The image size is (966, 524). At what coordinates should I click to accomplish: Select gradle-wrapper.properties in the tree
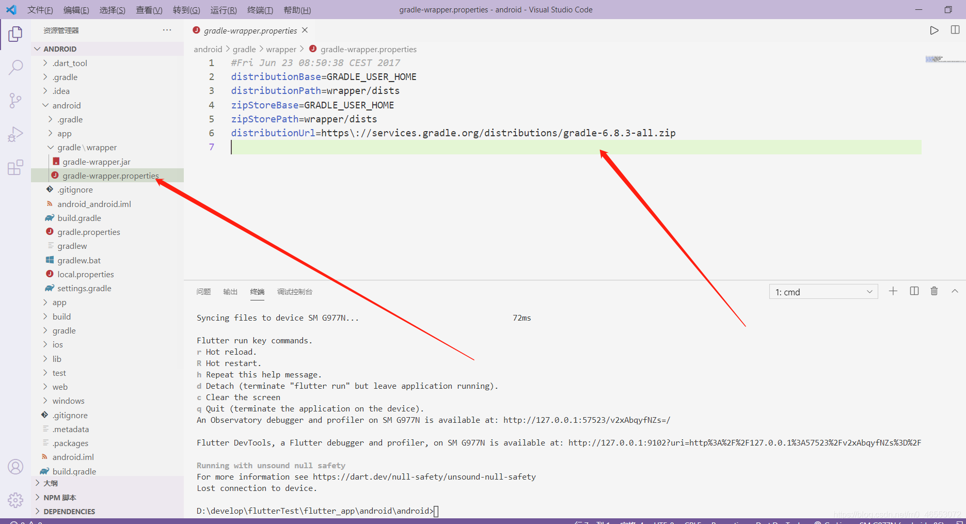tap(107, 176)
